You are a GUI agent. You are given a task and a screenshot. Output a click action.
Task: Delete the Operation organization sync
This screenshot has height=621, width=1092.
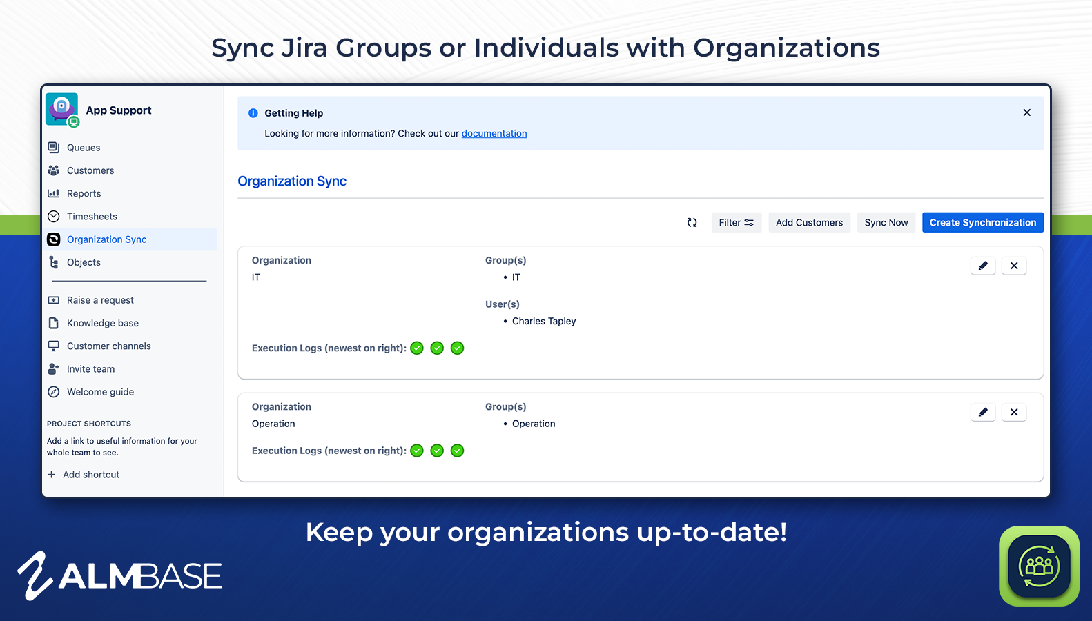1014,412
